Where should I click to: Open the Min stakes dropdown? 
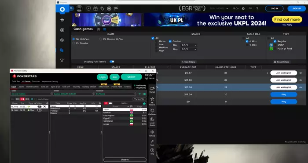click(188, 45)
